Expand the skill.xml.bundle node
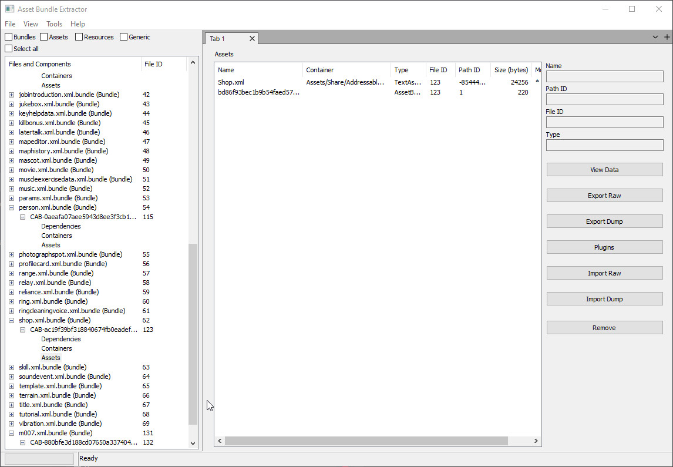 11,367
